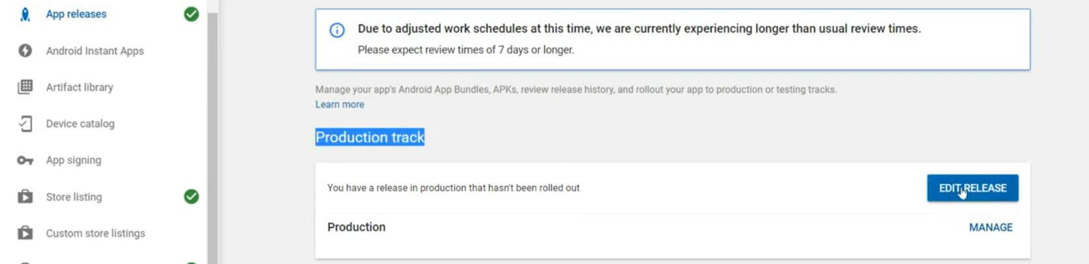Go to Artifact library section
This screenshot has height=264, width=1089.
tap(79, 87)
